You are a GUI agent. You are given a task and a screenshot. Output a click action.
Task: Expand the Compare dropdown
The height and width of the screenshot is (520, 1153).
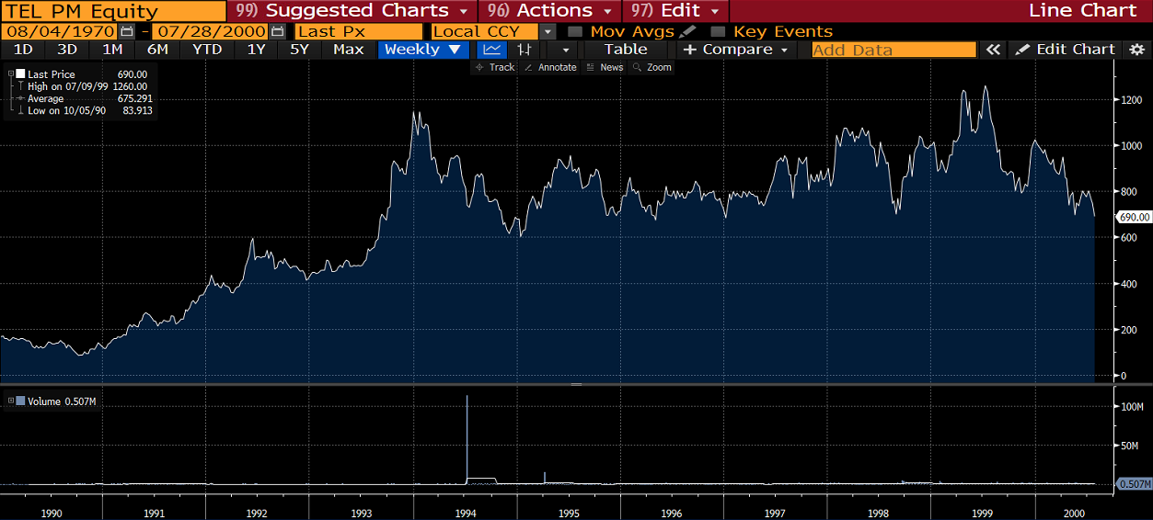pyautogui.click(x=735, y=50)
